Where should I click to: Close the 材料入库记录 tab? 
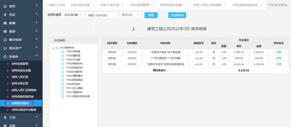tap(122, 5)
